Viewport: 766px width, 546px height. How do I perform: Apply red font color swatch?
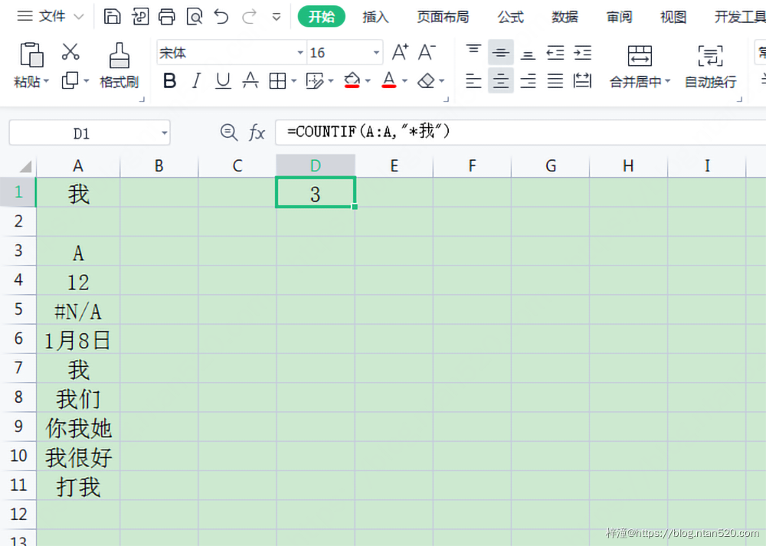[389, 80]
